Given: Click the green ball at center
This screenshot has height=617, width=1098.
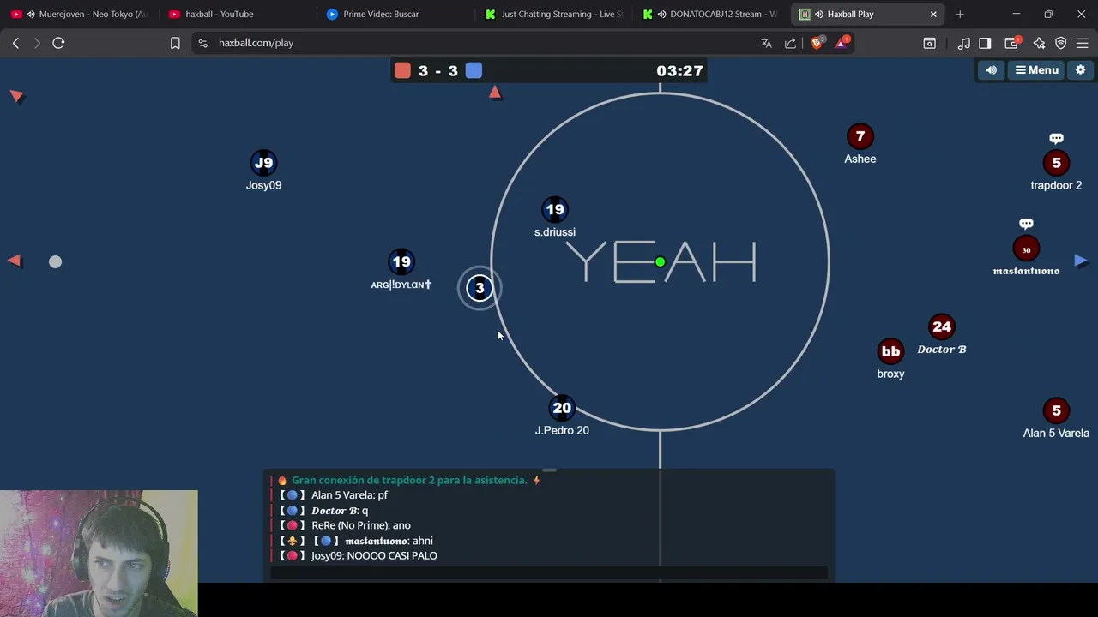Looking at the screenshot, I should 660,261.
